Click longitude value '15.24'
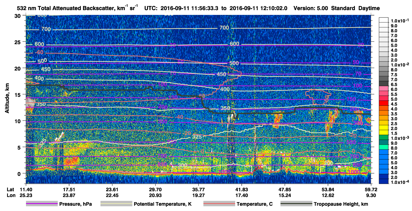Image resolution: width=412 pixels, height=211 pixels. pos(285,195)
